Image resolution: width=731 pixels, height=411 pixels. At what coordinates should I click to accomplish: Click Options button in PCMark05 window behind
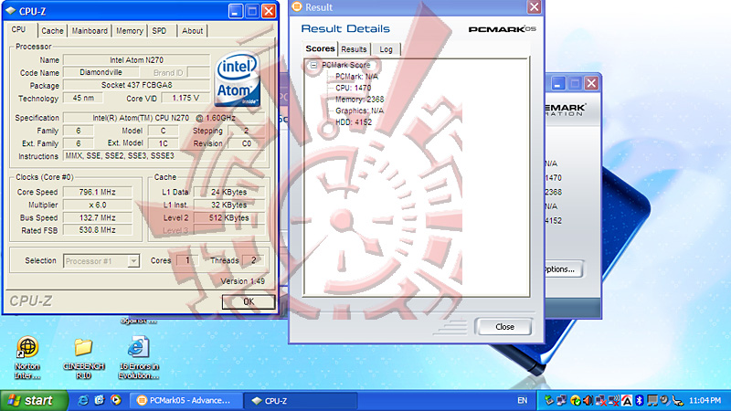pos(564,269)
